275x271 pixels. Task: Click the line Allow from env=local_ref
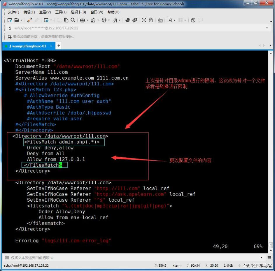(73, 217)
